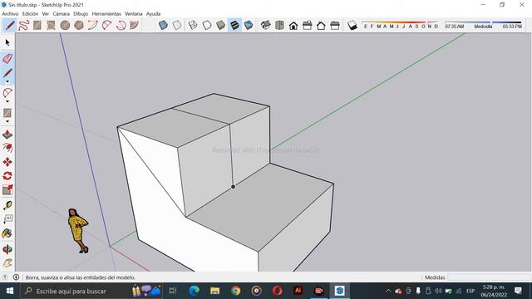Select the human scale figure in model
Viewport: 532px width, 299px height.
pyautogui.click(x=78, y=231)
